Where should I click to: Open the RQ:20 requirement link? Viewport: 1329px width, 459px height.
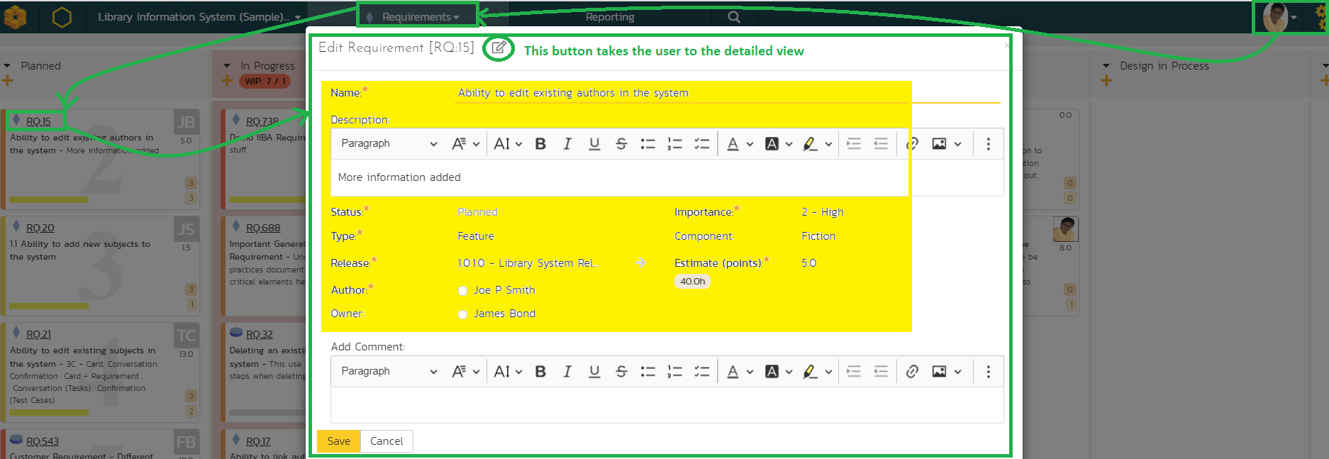click(40, 228)
